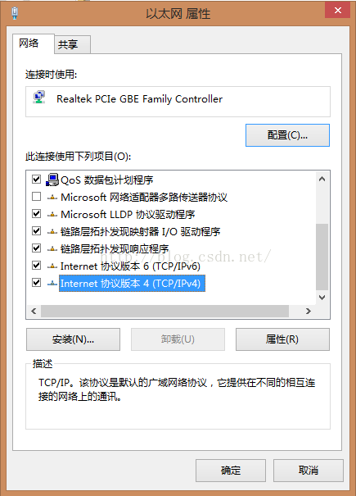
Task: Click the list scroll up arrow
Action: click(322, 179)
